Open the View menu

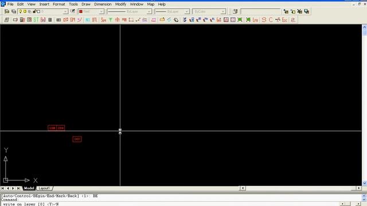tap(32, 4)
